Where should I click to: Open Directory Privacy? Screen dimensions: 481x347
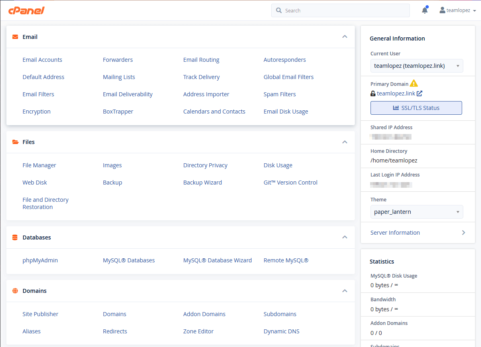(205, 165)
